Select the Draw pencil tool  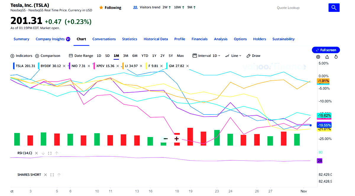point(254,56)
